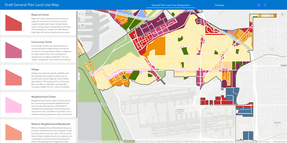Screen dimensions: 287x143
Task: Click the Regional Center red swatch
Action: pos(13,23)
